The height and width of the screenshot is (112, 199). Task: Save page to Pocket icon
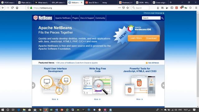(123, 8)
